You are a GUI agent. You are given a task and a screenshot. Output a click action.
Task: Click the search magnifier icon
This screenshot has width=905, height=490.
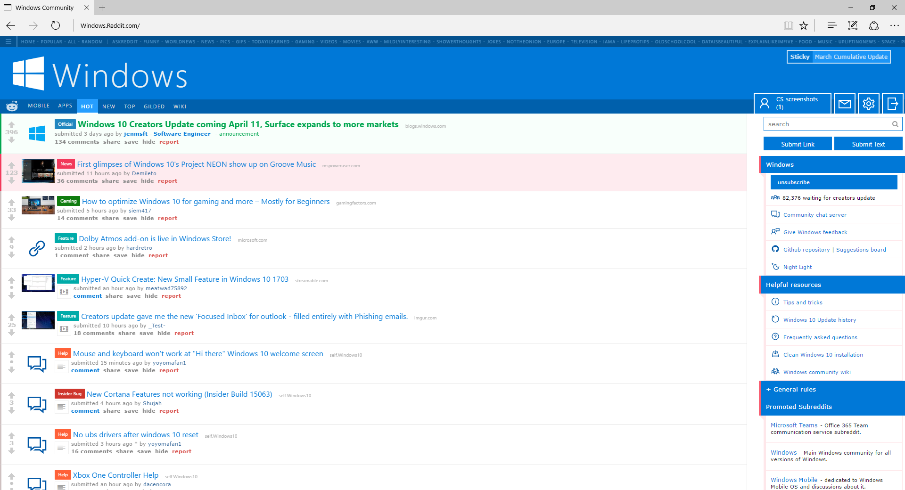tap(895, 123)
